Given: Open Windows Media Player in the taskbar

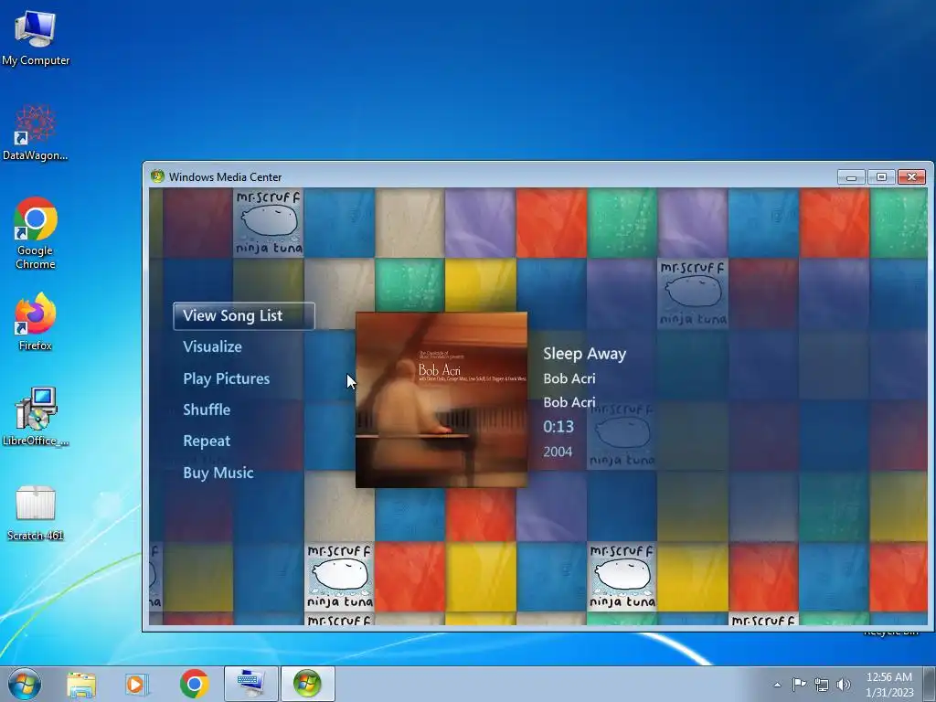Looking at the screenshot, I should pyautogui.click(x=137, y=684).
